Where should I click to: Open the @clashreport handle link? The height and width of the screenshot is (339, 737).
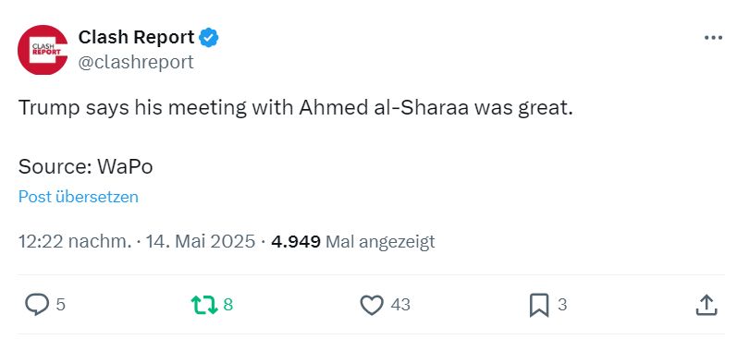(x=136, y=62)
